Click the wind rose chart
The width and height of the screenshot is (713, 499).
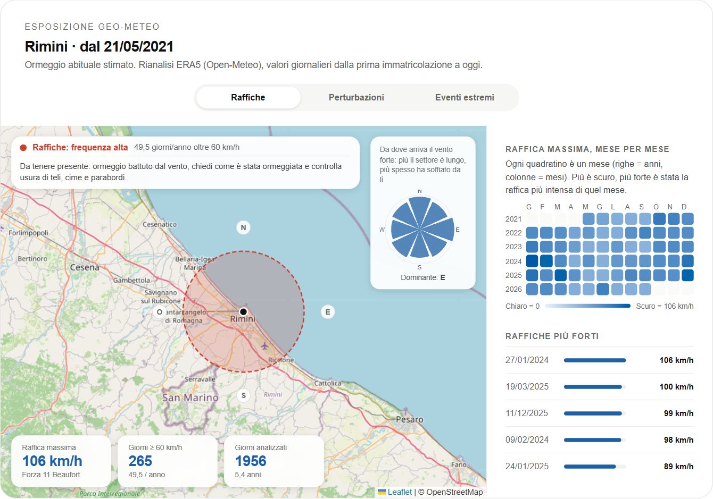pos(420,230)
